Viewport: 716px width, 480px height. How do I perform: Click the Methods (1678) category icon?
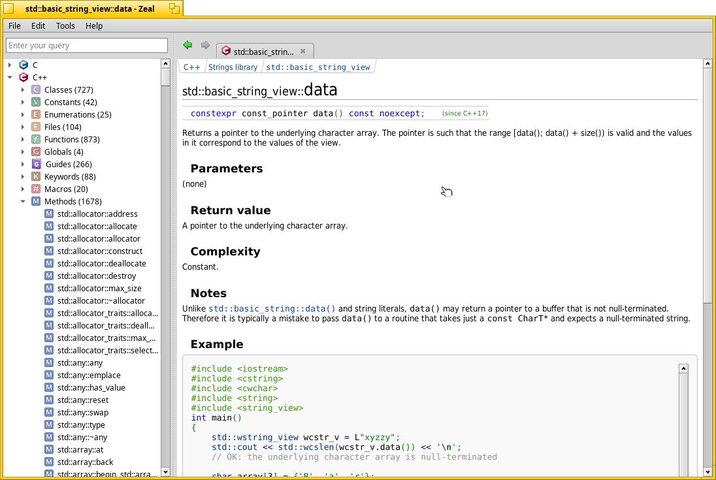(x=36, y=201)
